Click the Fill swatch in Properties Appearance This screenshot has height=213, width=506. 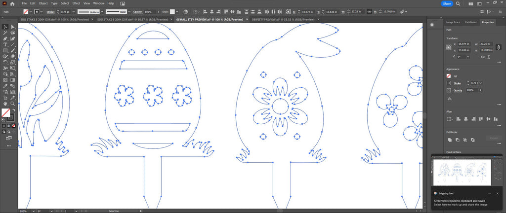449,76
